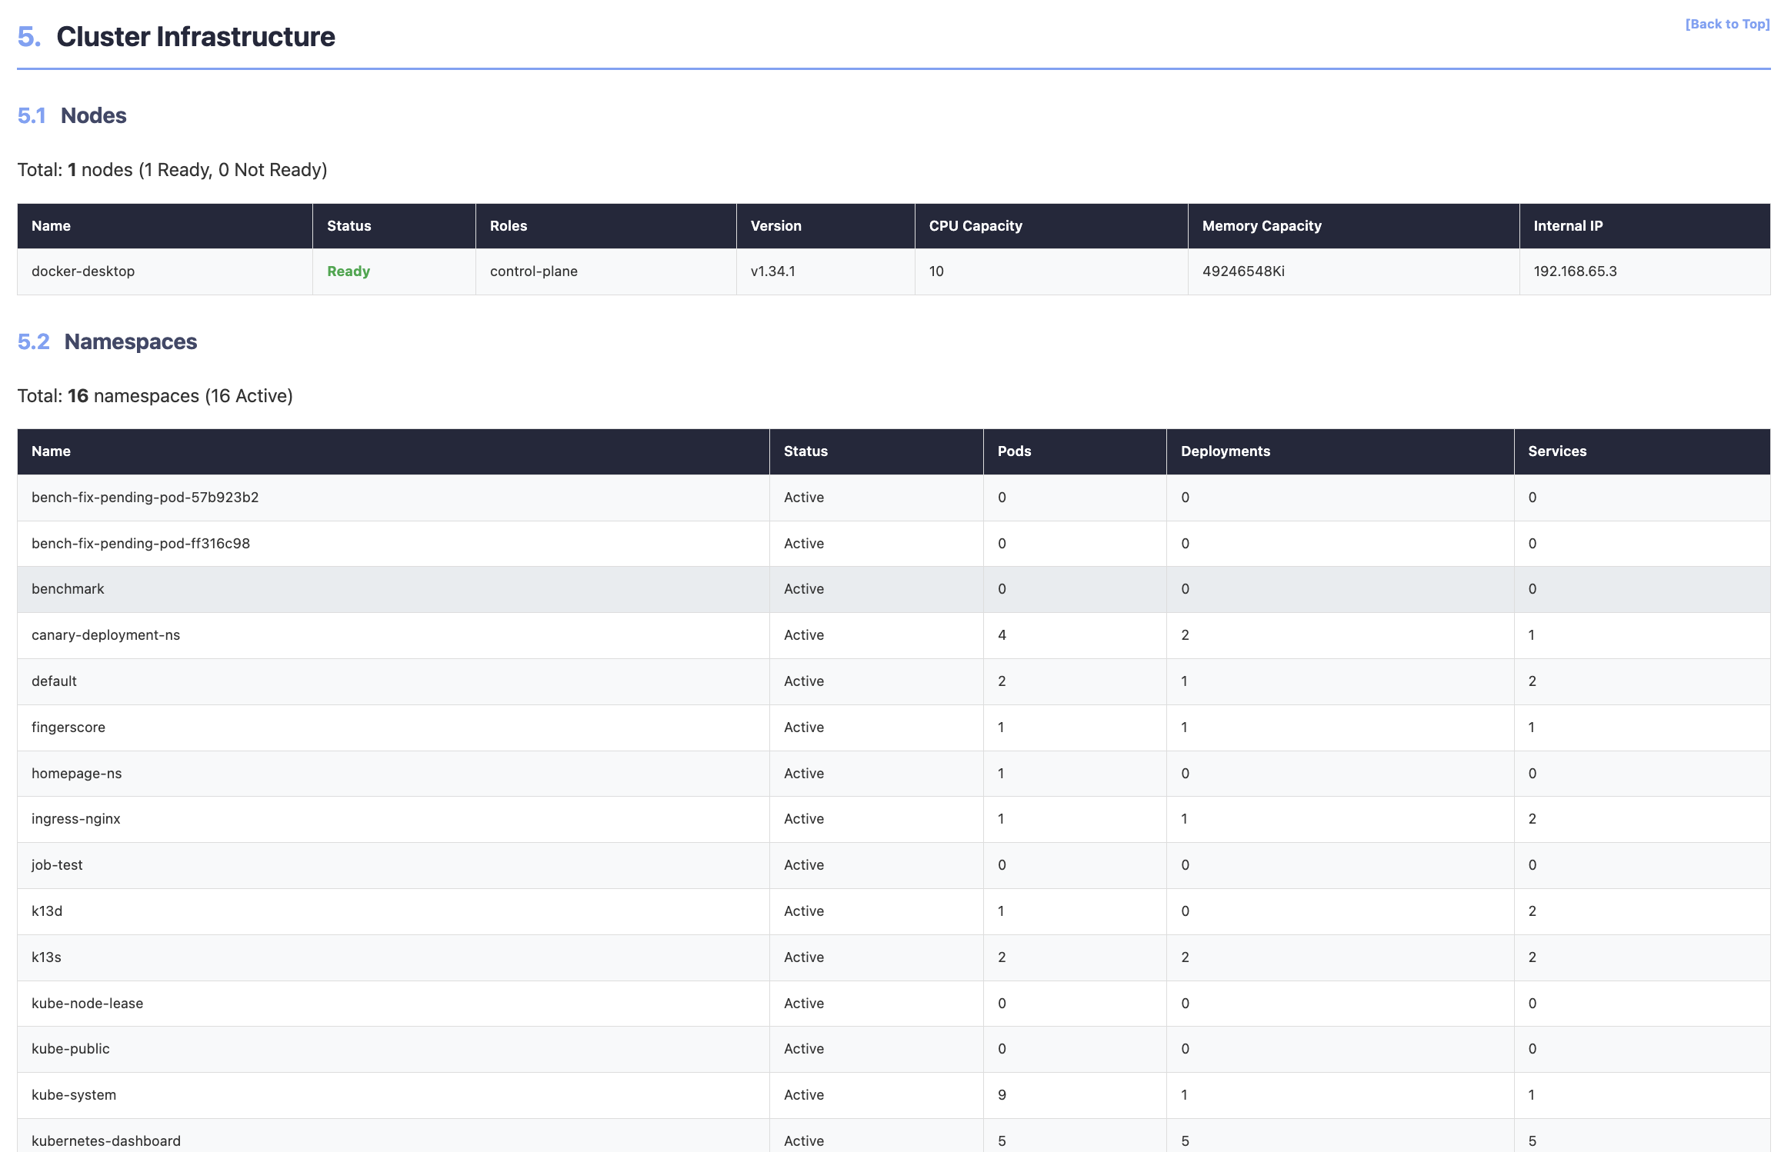This screenshot has height=1152, width=1791.
Task: Click the Cluster Infrastructure section heading
Action: [195, 37]
